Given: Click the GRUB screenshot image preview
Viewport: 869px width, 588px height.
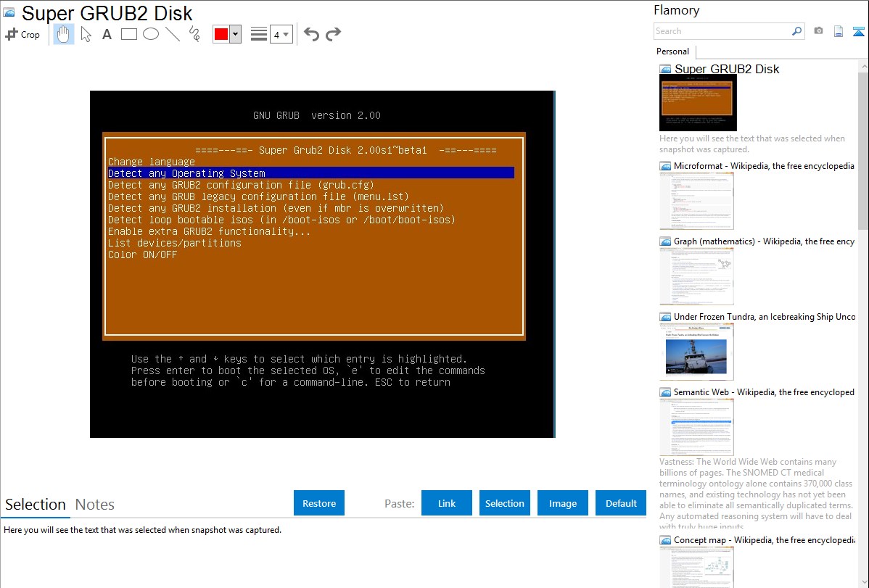Looking at the screenshot, I should 323,265.
